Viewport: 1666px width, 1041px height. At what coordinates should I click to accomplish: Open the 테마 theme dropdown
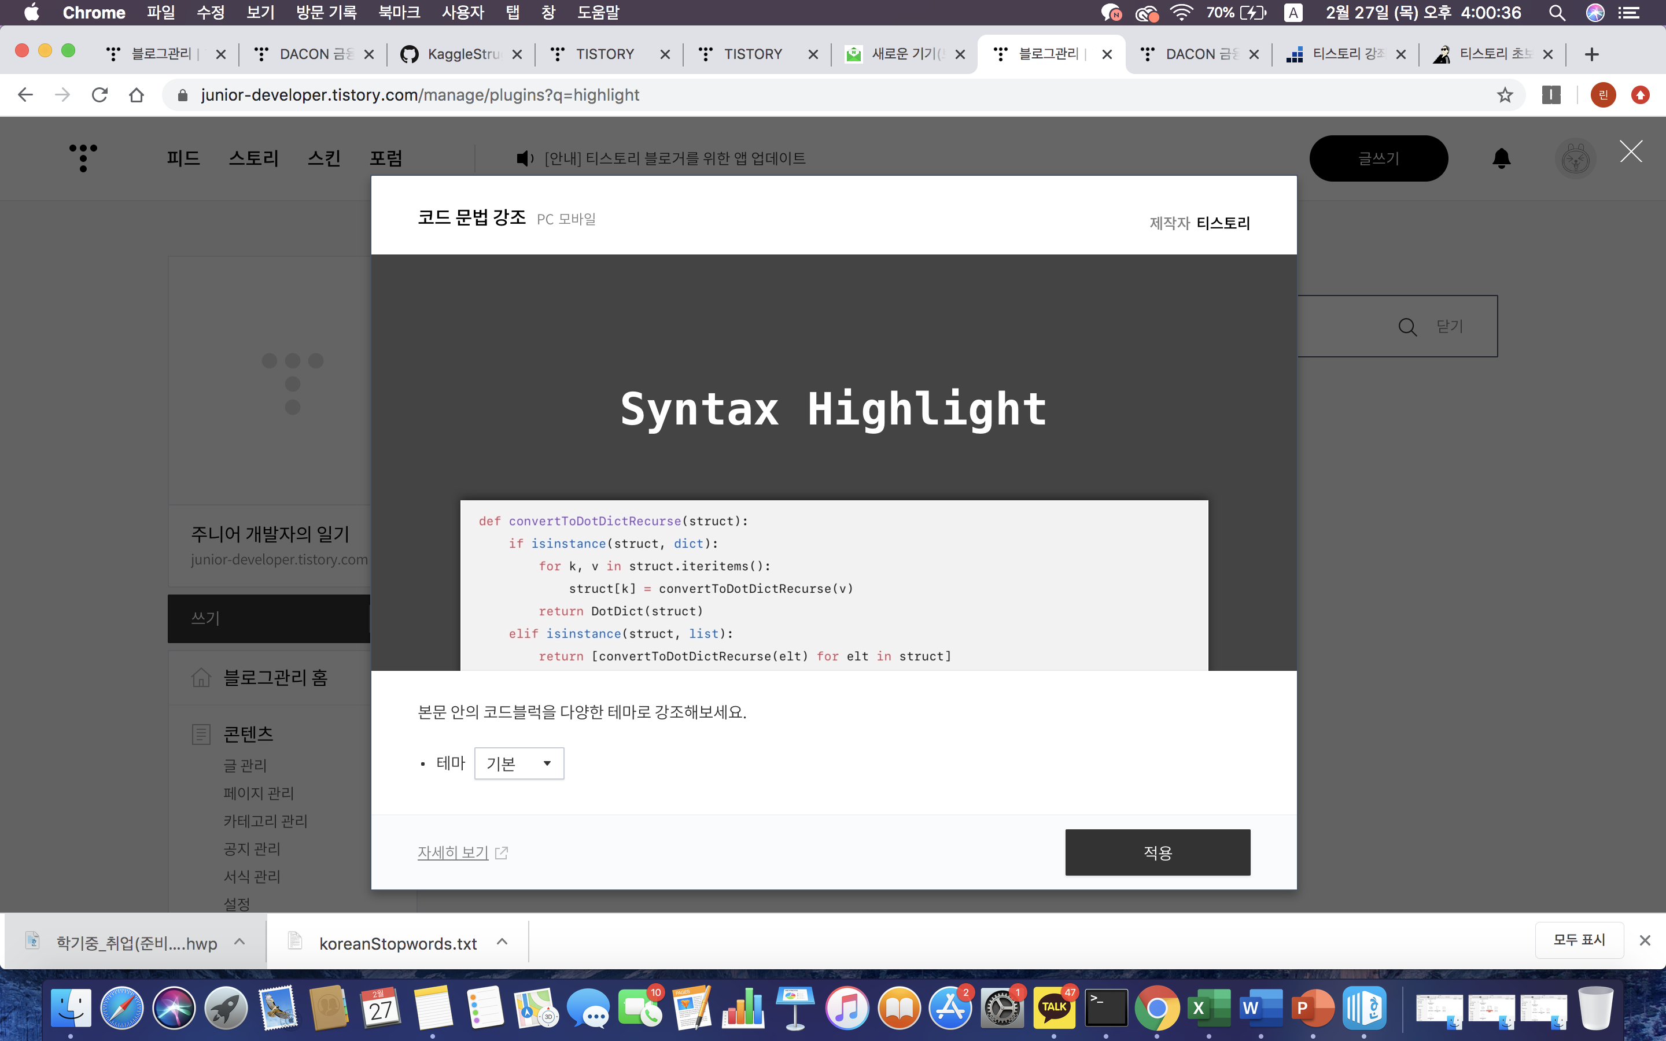pos(519,763)
